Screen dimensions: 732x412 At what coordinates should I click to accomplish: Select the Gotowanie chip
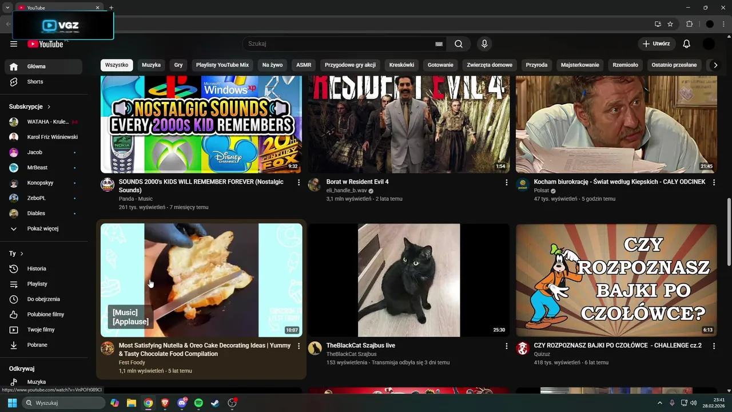[x=440, y=65]
